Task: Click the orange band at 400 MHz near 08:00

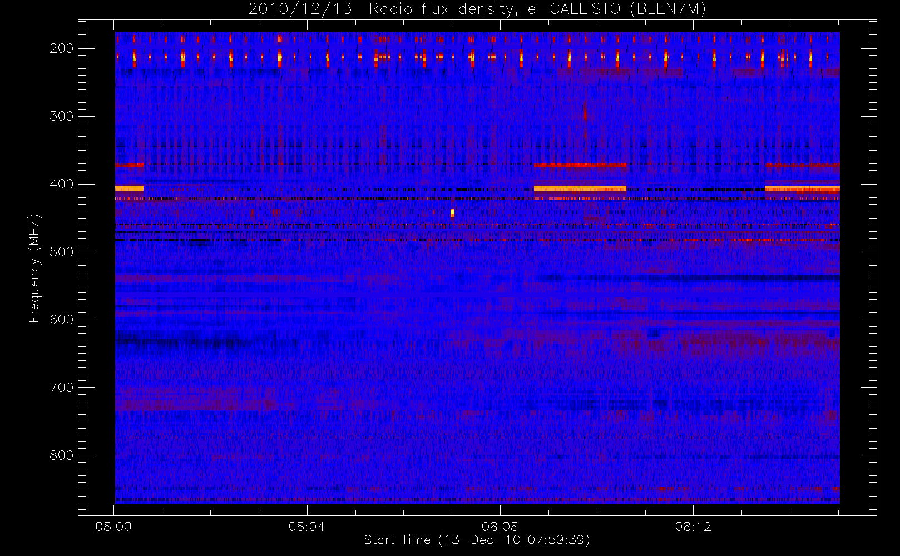Action: pos(129,188)
